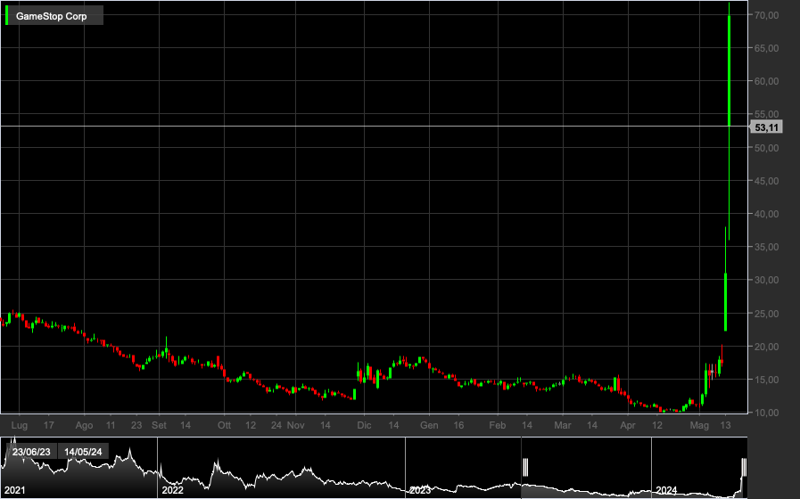Jump to 2021 in the overview timeline
800x499 pixels.
tap(15, 490)
